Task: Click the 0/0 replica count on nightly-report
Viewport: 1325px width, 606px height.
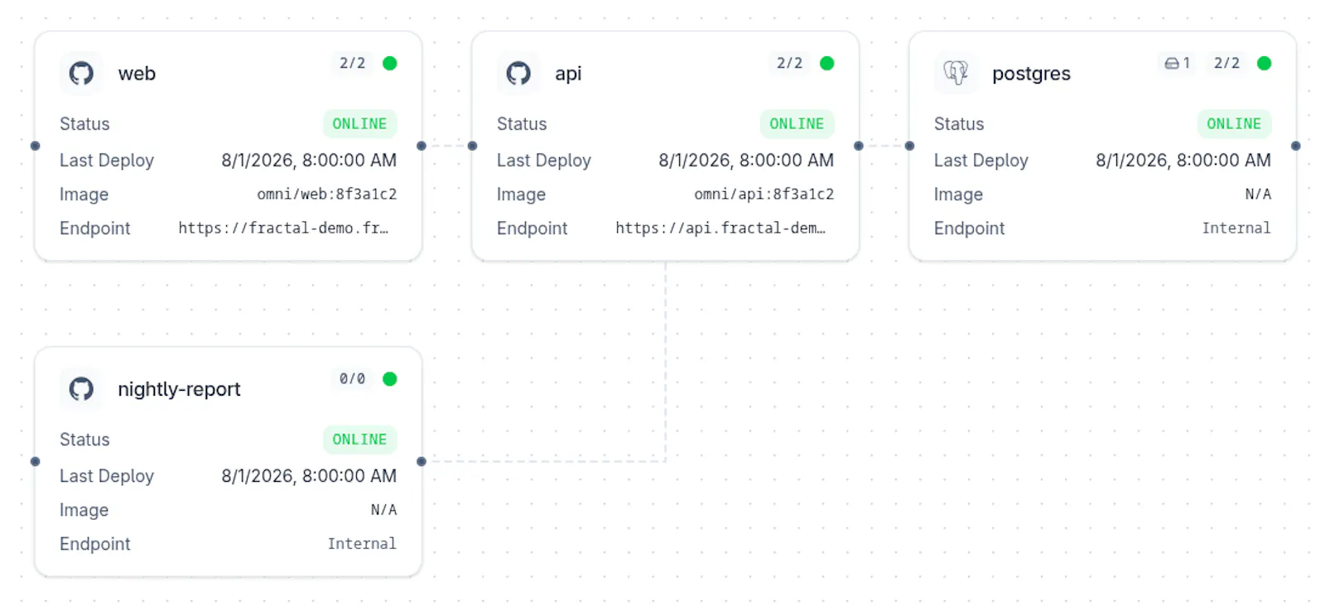Action: pos(352,378)
